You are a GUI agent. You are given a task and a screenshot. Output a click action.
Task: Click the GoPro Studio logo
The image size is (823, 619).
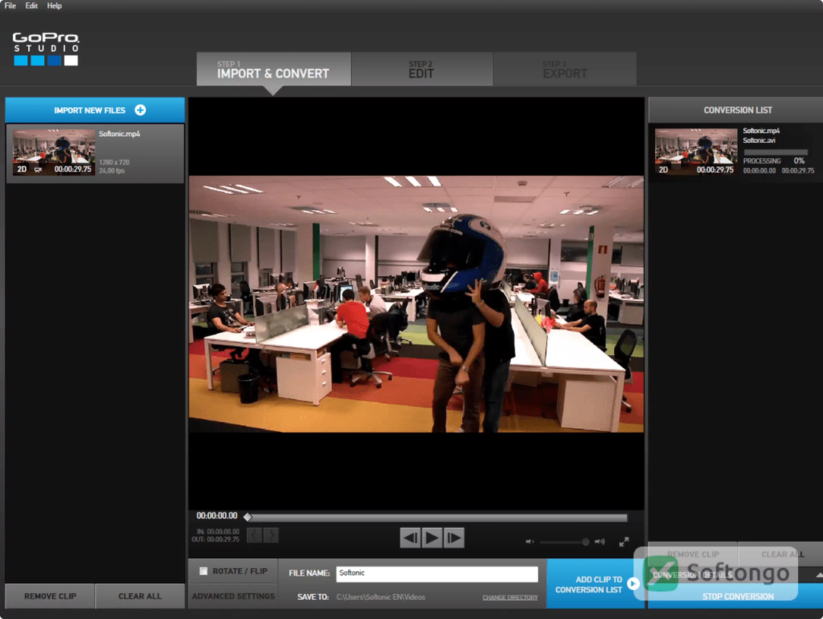click(x=46, y=48)
